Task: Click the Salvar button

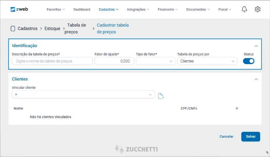Action: click(x=251, y=136)
